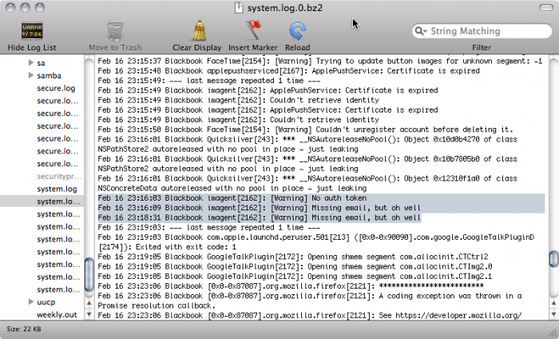Expand the sa folder in the log list

[x=30, y=62]
